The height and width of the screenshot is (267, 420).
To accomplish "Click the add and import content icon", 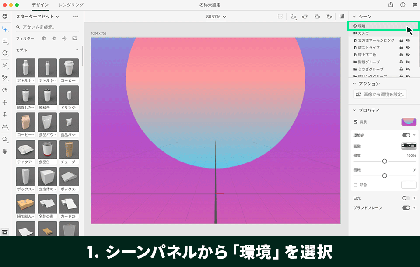I will pyautogui.click(x=5, y=16).
